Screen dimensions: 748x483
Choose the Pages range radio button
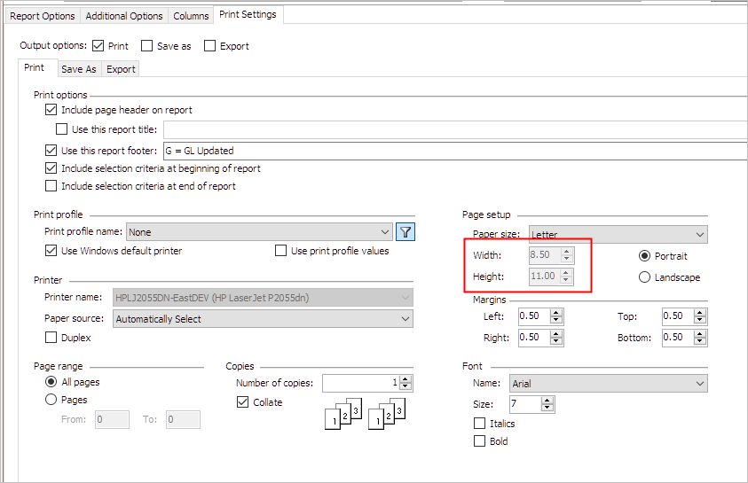[51, 400]
